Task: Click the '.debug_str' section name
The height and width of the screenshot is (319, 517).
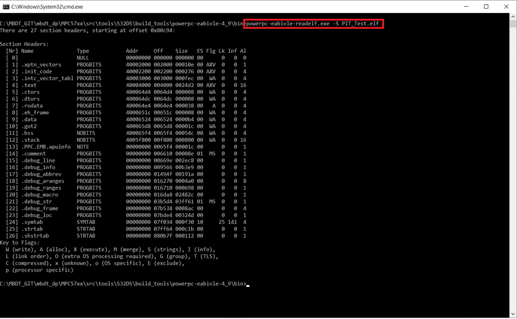Action: pyautogui.click(x=37, y=202)
